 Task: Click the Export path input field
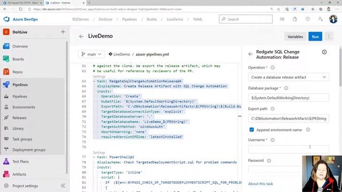point(289,118)
